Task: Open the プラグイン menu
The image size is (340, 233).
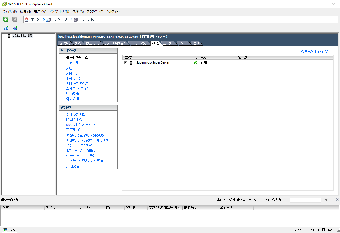Action: (95, 12)
